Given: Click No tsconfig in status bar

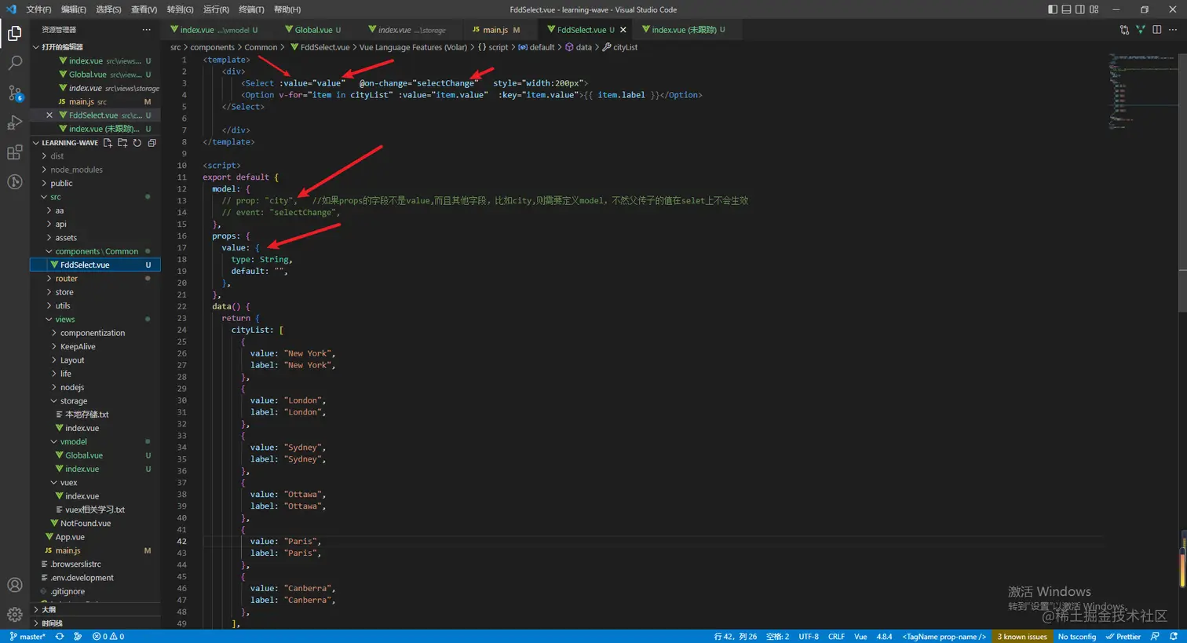Looking at the screenshot, I should [x=1076, y=637].
